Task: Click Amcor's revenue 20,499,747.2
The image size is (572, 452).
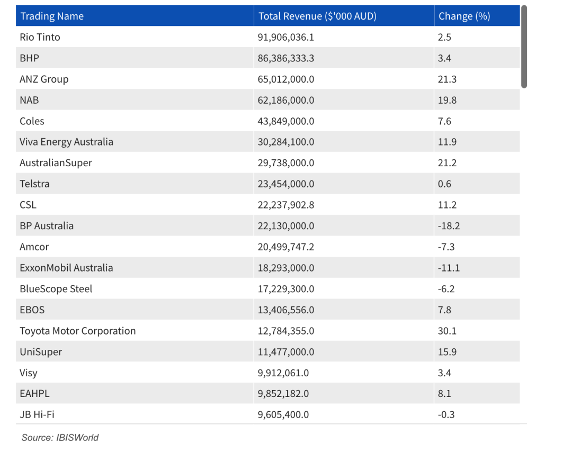Action: (x=286, y=247)
